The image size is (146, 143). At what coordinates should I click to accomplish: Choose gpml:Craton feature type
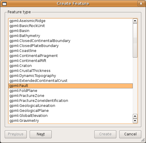[71, 66]
